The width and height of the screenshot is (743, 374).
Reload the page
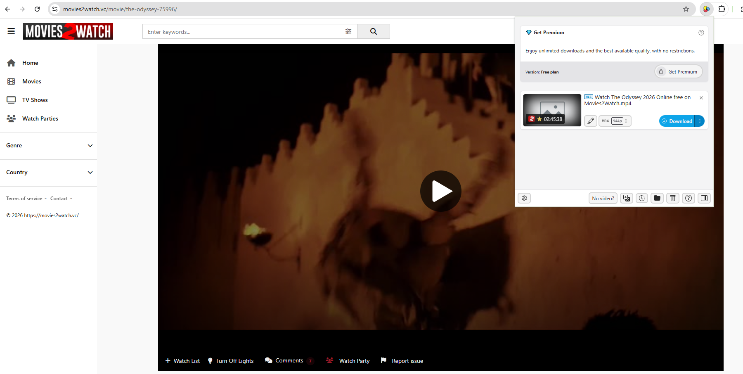tap(37, 9)
